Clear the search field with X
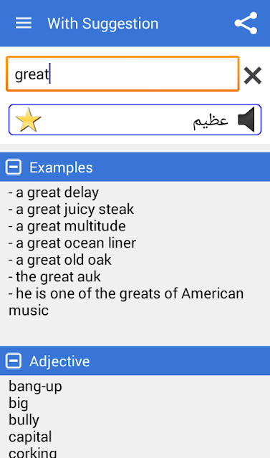270x458 pixels. (x=253, y=76)
